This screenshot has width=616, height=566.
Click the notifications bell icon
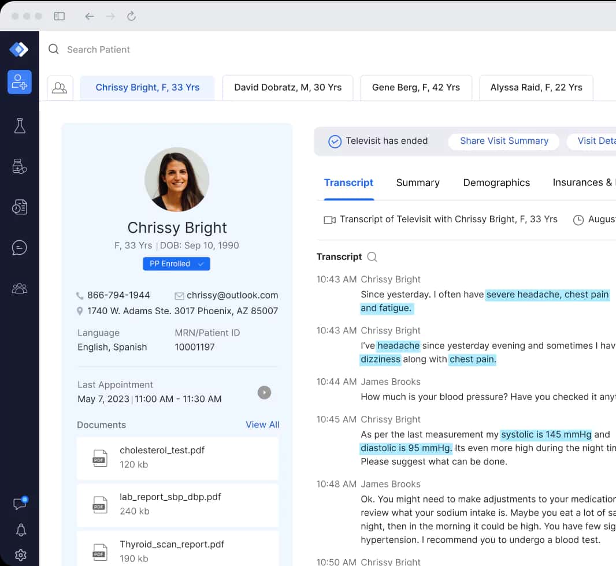(20, 530)
